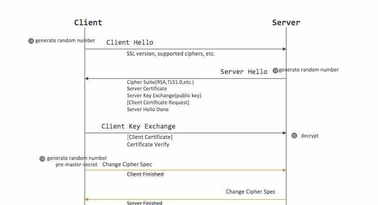
Task: Click the Server Hello message label
Action: [x=244, y=71]
